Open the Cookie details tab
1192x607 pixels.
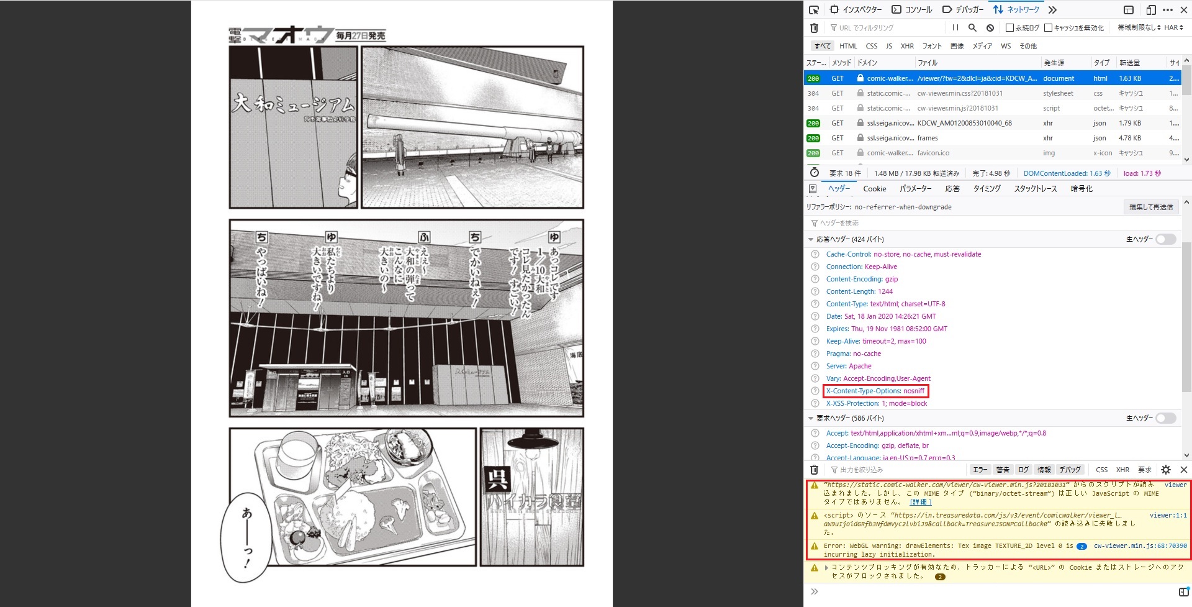875,189
